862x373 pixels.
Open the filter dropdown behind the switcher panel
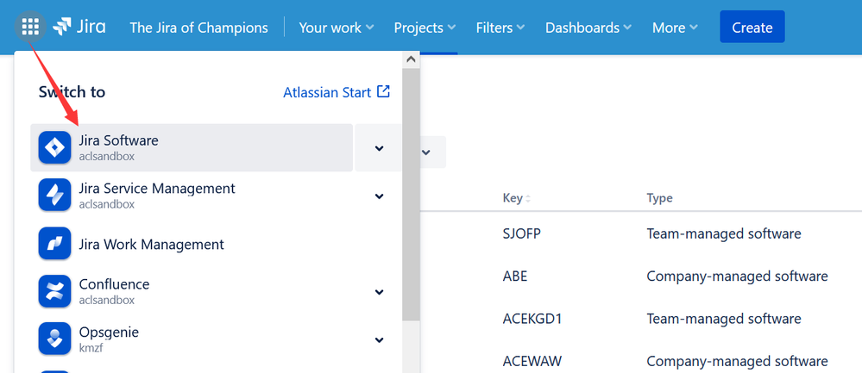click(x=432, y=152)
